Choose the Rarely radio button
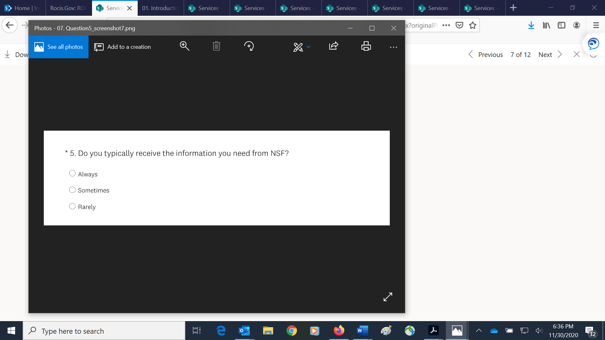The height and width of the screenshot is (340, 605). (72, 206)
